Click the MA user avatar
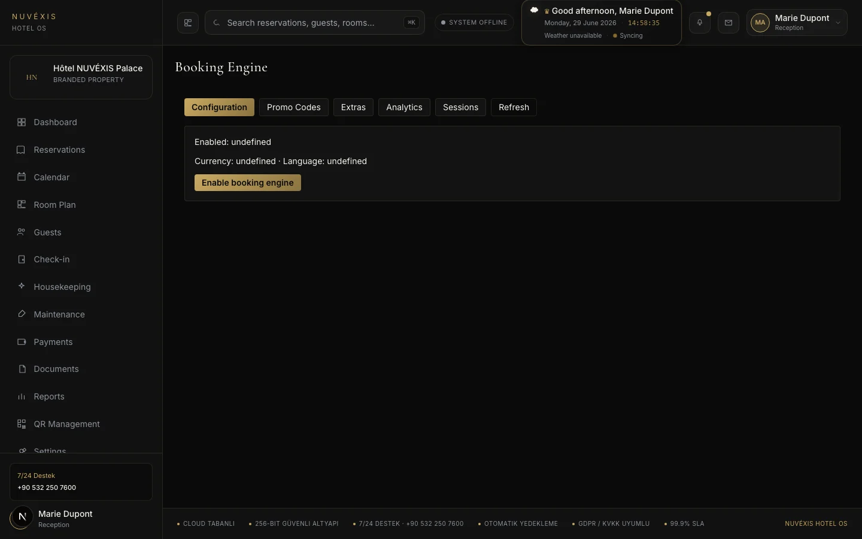 click(760, 23)
